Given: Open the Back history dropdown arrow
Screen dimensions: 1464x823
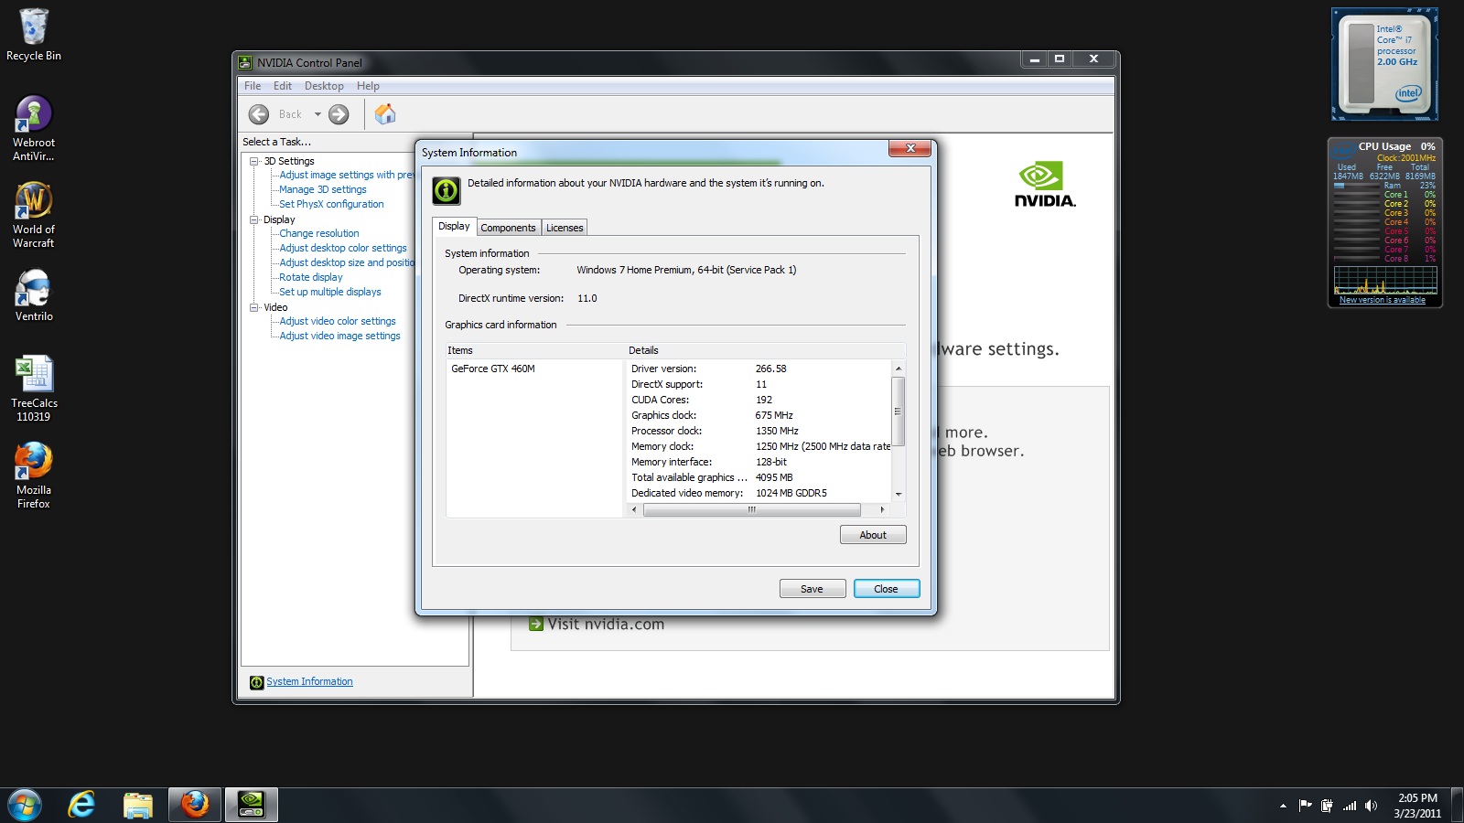Looking at the screenshot, I should click(318, 114).
